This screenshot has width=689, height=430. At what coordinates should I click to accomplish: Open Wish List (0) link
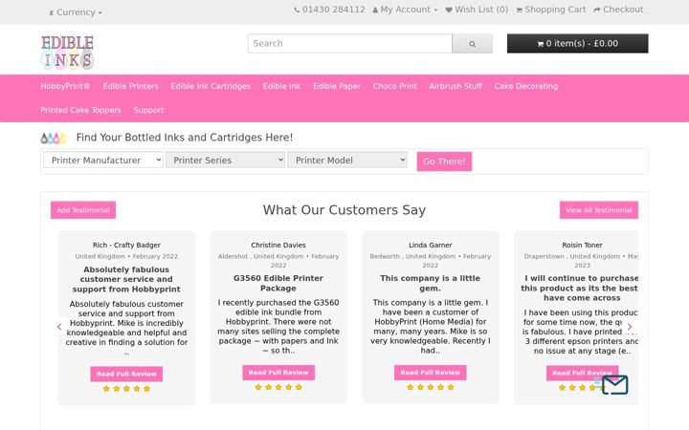click(x=477, y=10)
